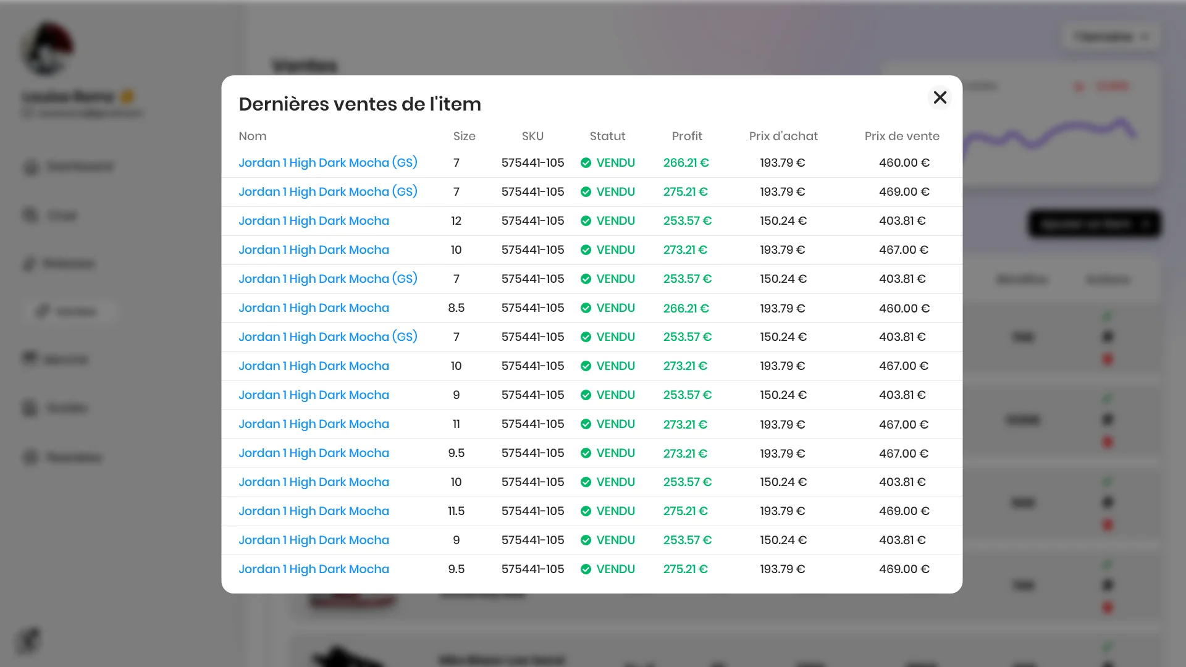Click the green check icon in the size 8.5 row
The height and width of the screenshot is (667, 1186).
coord(586,308)
